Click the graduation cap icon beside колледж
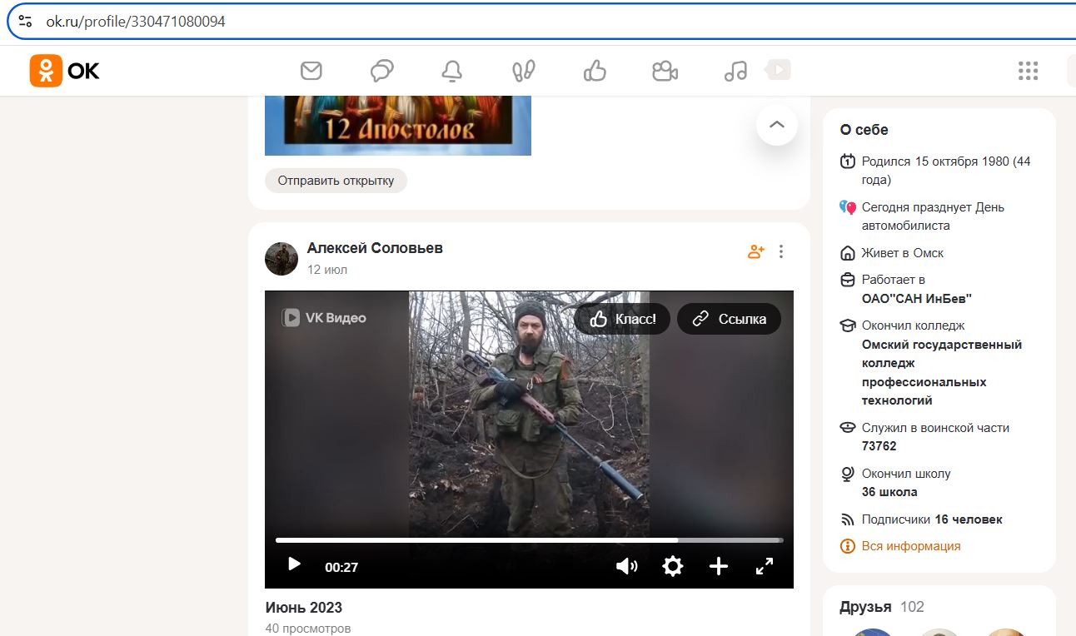Screen dimensions: 1076x636 click(x=848, y=325)
